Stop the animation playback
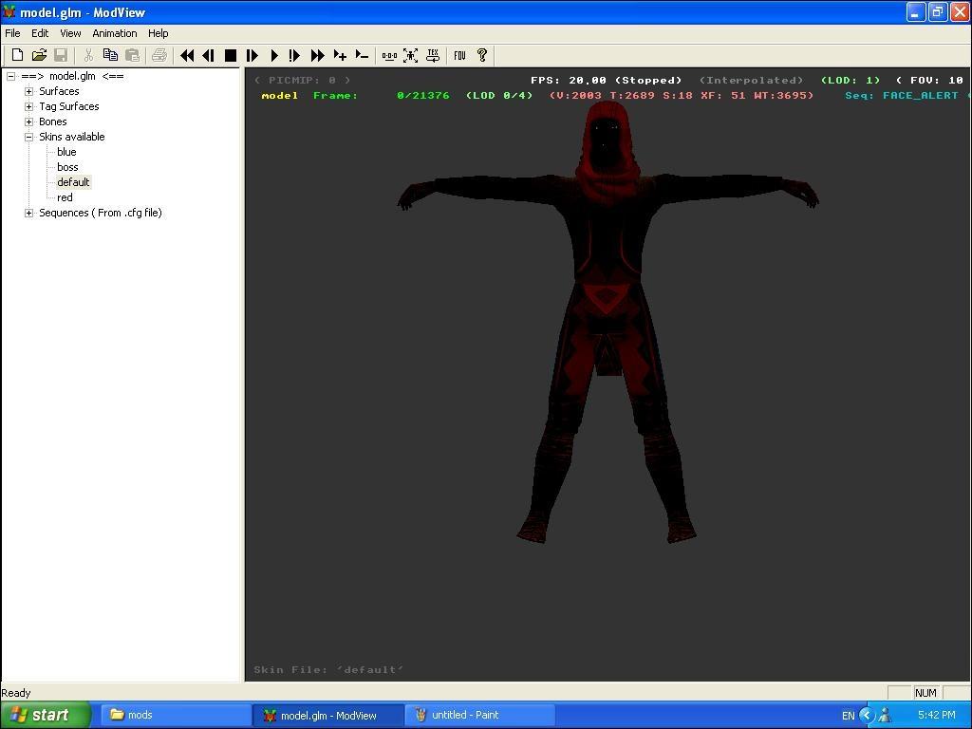This screenshot has height=729, width=972. pos(230,56)
